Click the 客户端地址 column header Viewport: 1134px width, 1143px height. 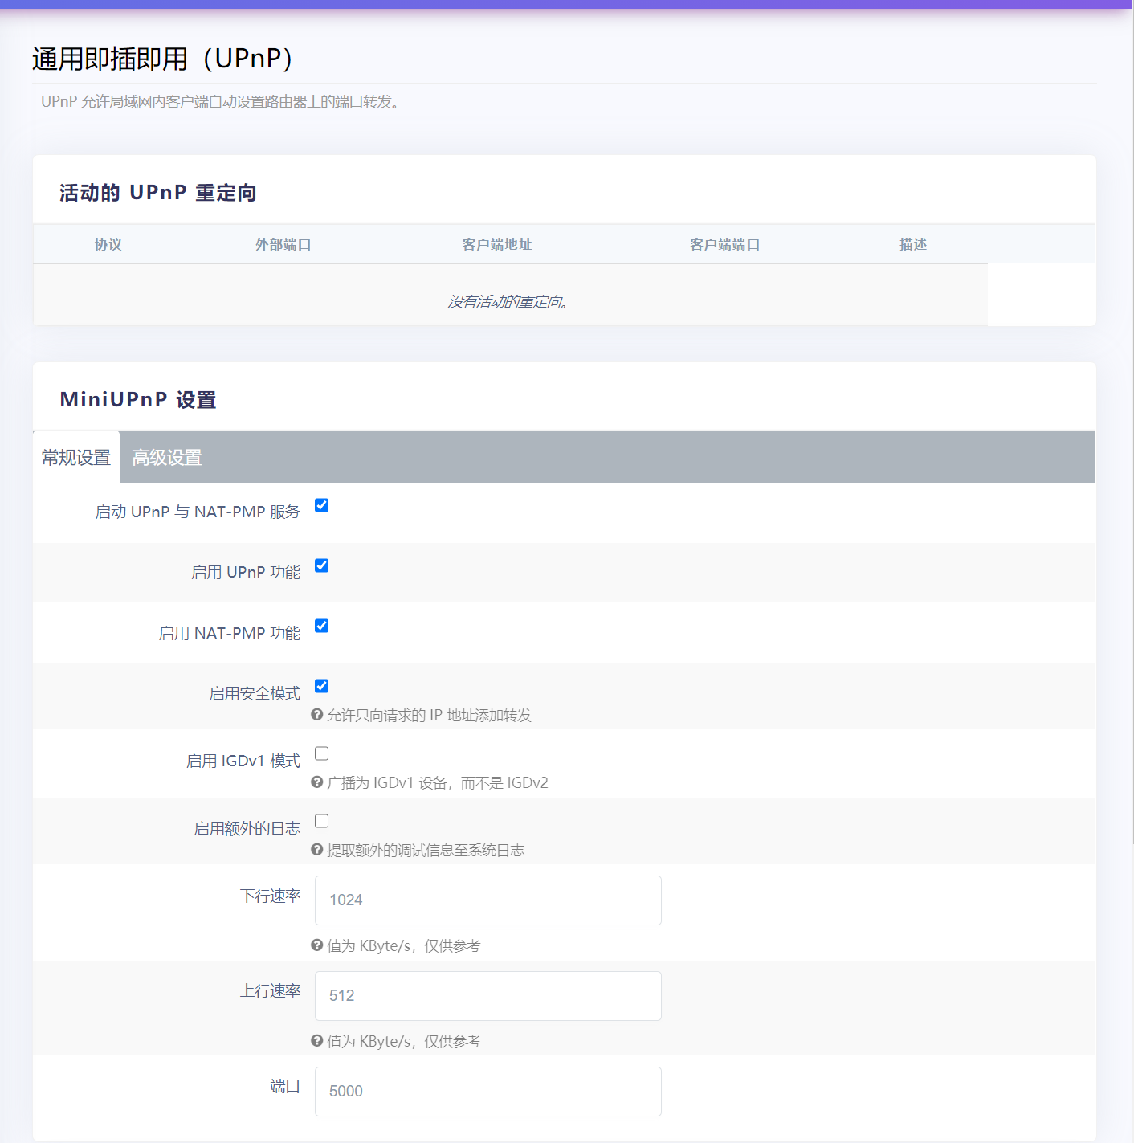click(x=497, y=244)
